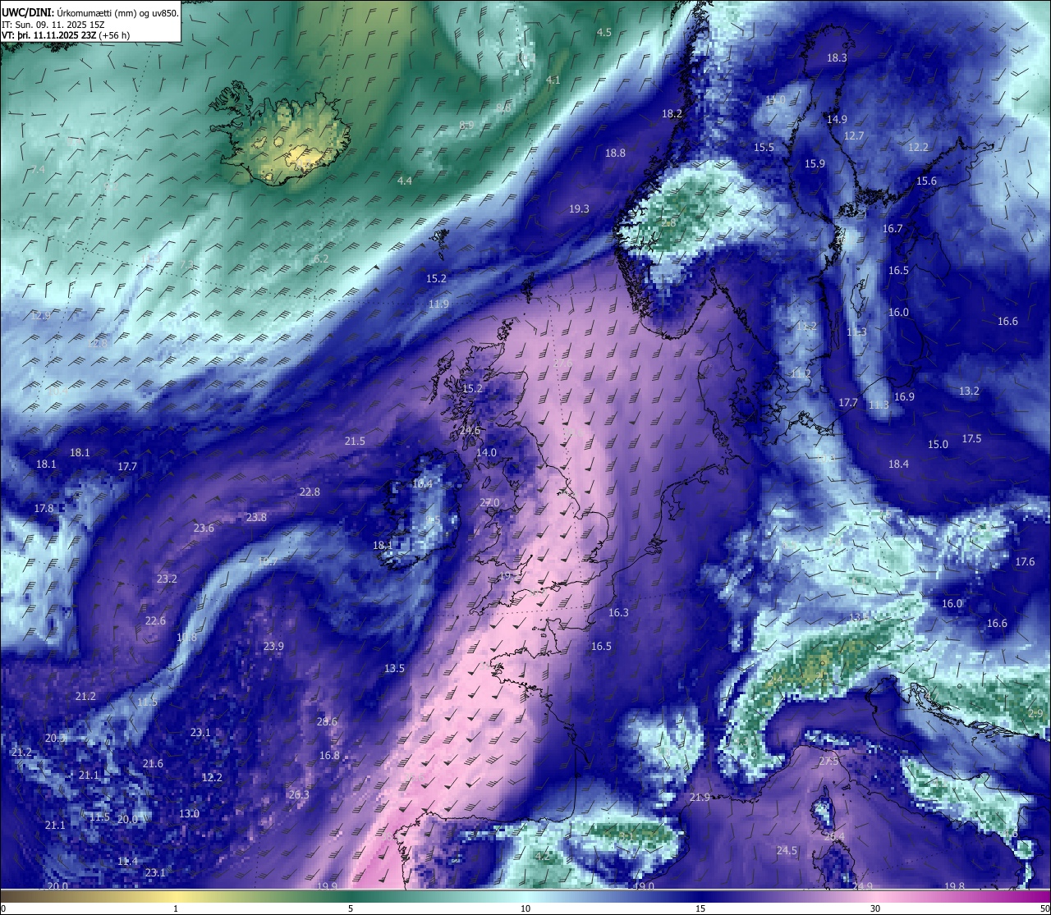The image size is (1051, 915).
Task: Click the 11.9 value label north of Scotland
Action: pos(438,304)
